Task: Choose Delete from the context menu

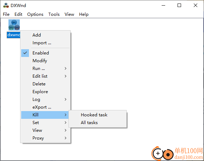Action: coord(46,84)
